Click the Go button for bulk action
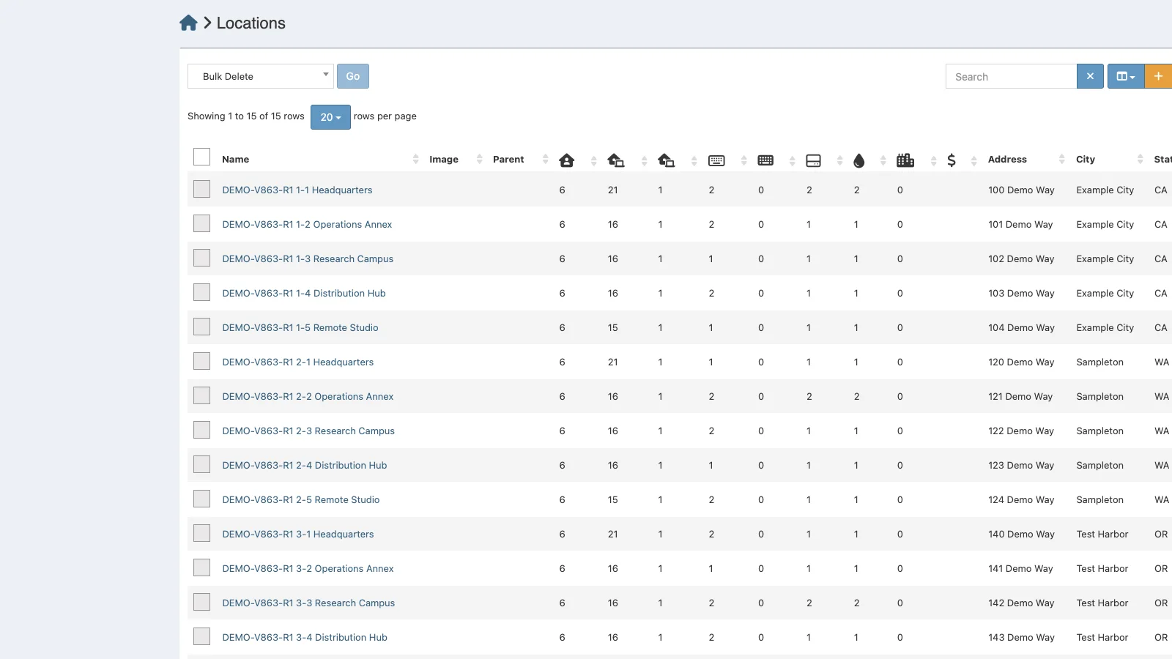1172x659 pixels. (x=353, y=76)
